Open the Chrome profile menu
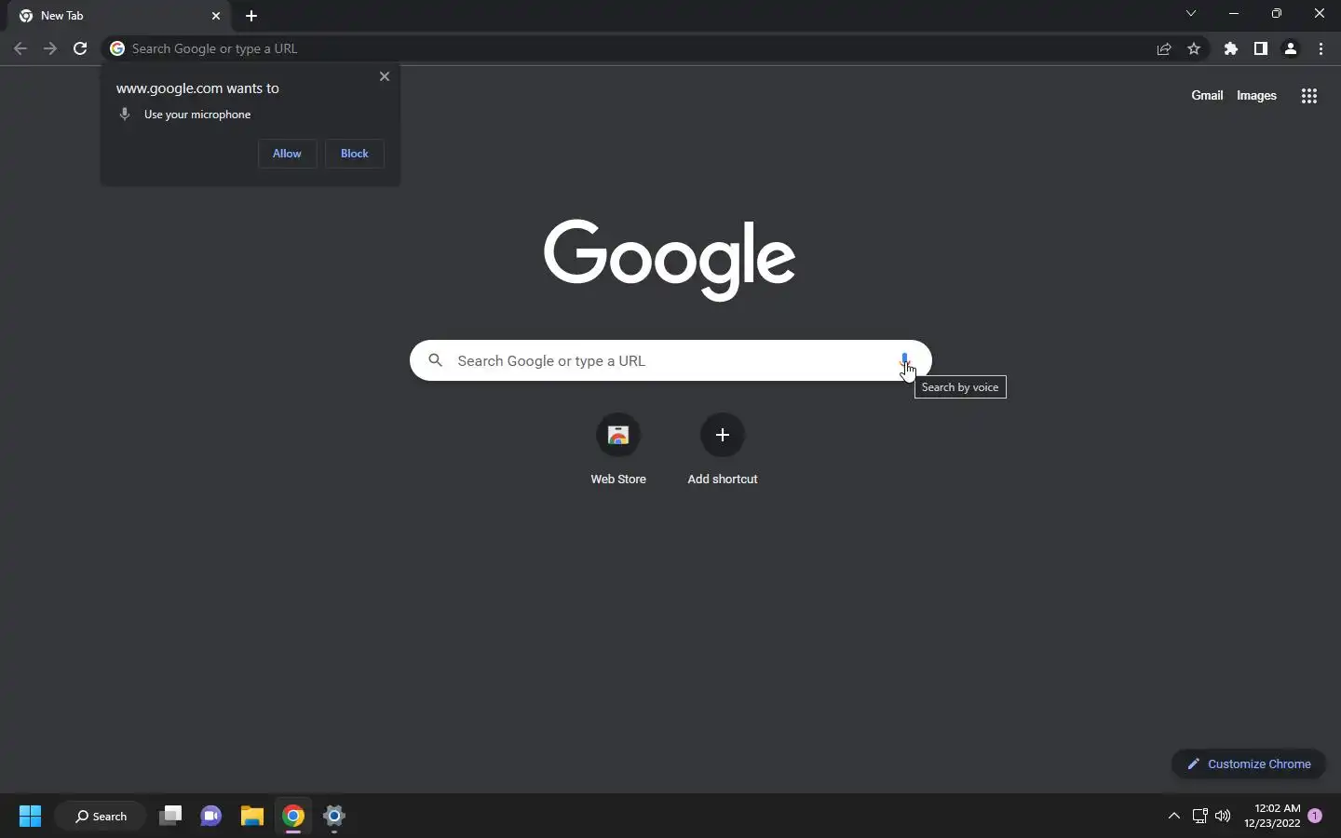The width and height of the screenshot is (1341, 838). (1291, 48)
